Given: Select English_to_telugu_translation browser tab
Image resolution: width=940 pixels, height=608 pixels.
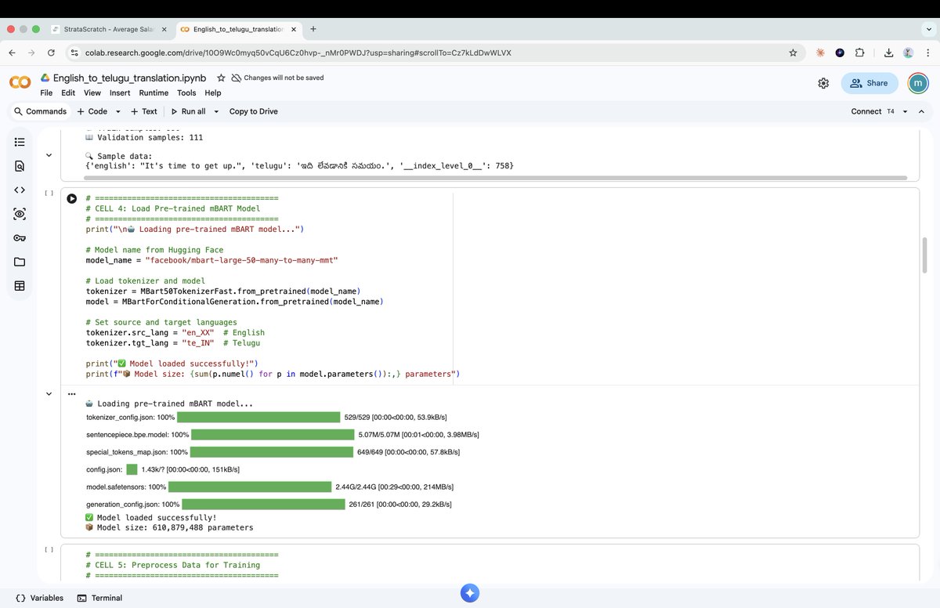Looking at the screenshot, I should pyautogui.click(x=237, y=29).
